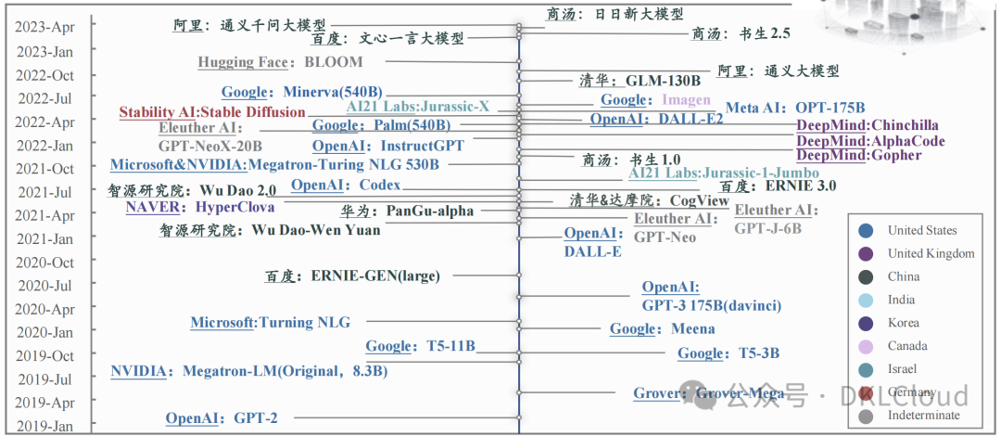Image resolution: width=1001 pixels, height=436 pixels.
Task: Pick the Canada legend color dot
Action: 867,346
